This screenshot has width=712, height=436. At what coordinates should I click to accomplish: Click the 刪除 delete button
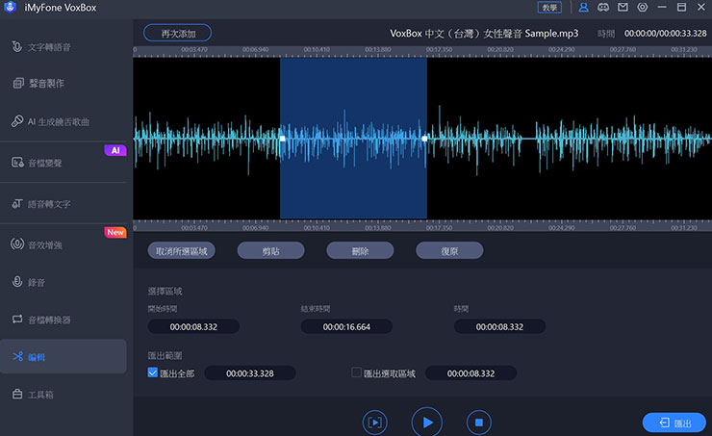click(361, 250)
